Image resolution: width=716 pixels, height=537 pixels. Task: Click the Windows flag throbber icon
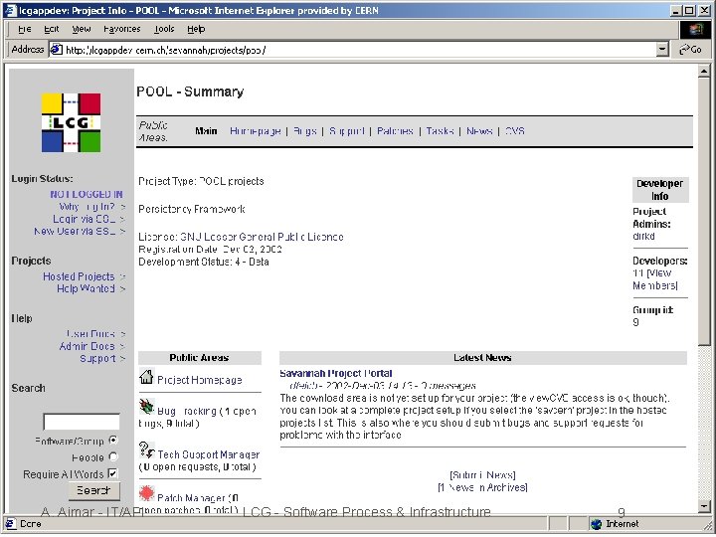[696, 30]
